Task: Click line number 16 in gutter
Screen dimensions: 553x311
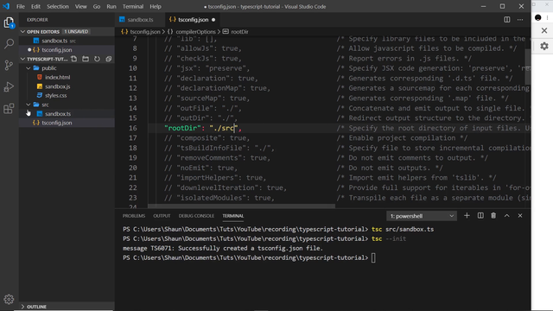Action: pos(132,128)
